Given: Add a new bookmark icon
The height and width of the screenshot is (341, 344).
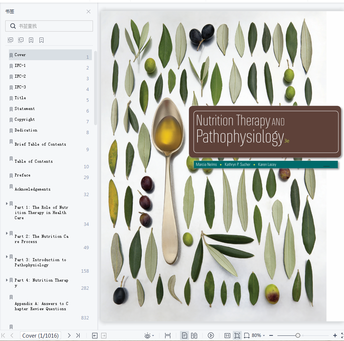Looking at the screenshot, I should (31, 40).
